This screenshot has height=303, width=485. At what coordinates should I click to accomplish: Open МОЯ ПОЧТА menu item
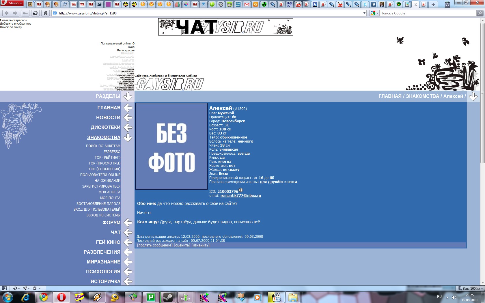[x=110, y=198]
